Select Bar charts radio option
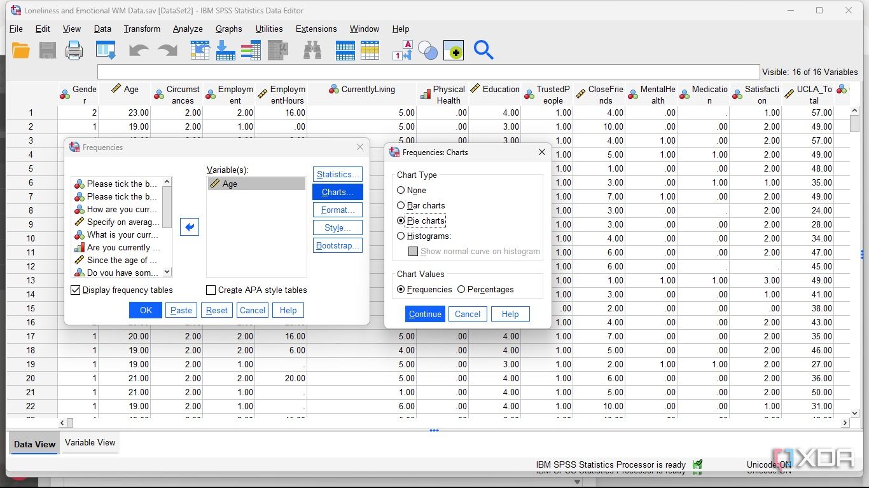 click(401, 205)
